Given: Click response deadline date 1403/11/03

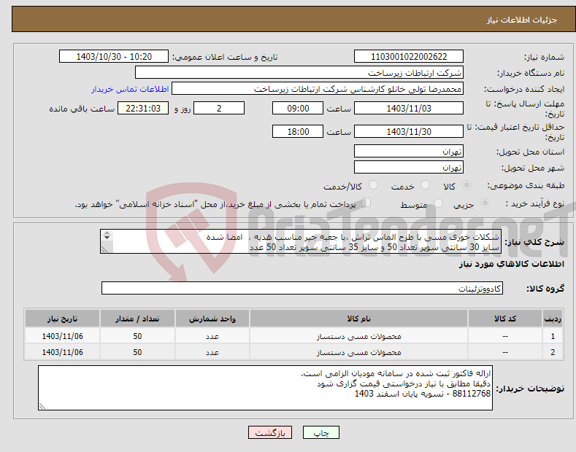Looking at the screenshot, I should (x=409, y=108).
